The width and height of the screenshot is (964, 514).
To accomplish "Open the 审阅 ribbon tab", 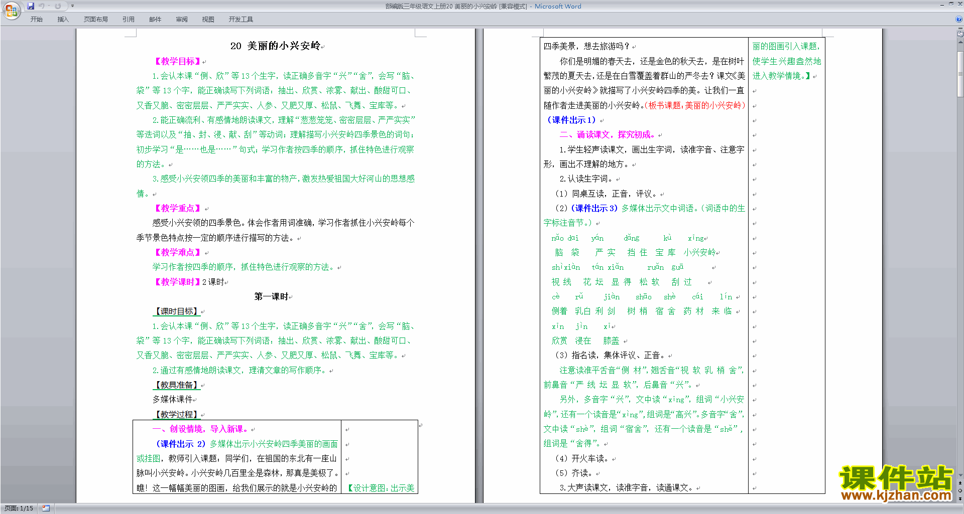I will 182,20.
